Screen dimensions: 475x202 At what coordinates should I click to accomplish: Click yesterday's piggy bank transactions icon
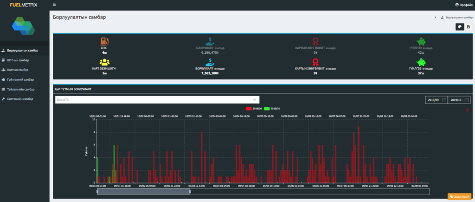click(421, 41)
